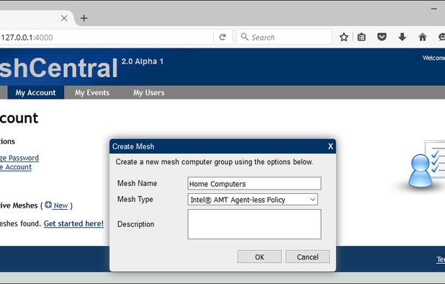This screenshot has width=445, height=284.
Task: Switch to My Account tab
Action: point(36,92)
